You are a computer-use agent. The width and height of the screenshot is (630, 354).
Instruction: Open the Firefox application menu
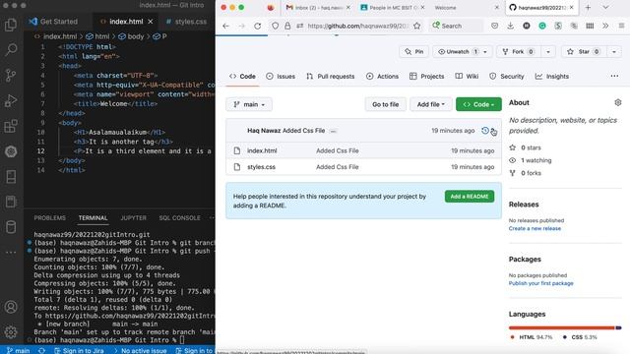pyautogui.click(x=621, y=26)
